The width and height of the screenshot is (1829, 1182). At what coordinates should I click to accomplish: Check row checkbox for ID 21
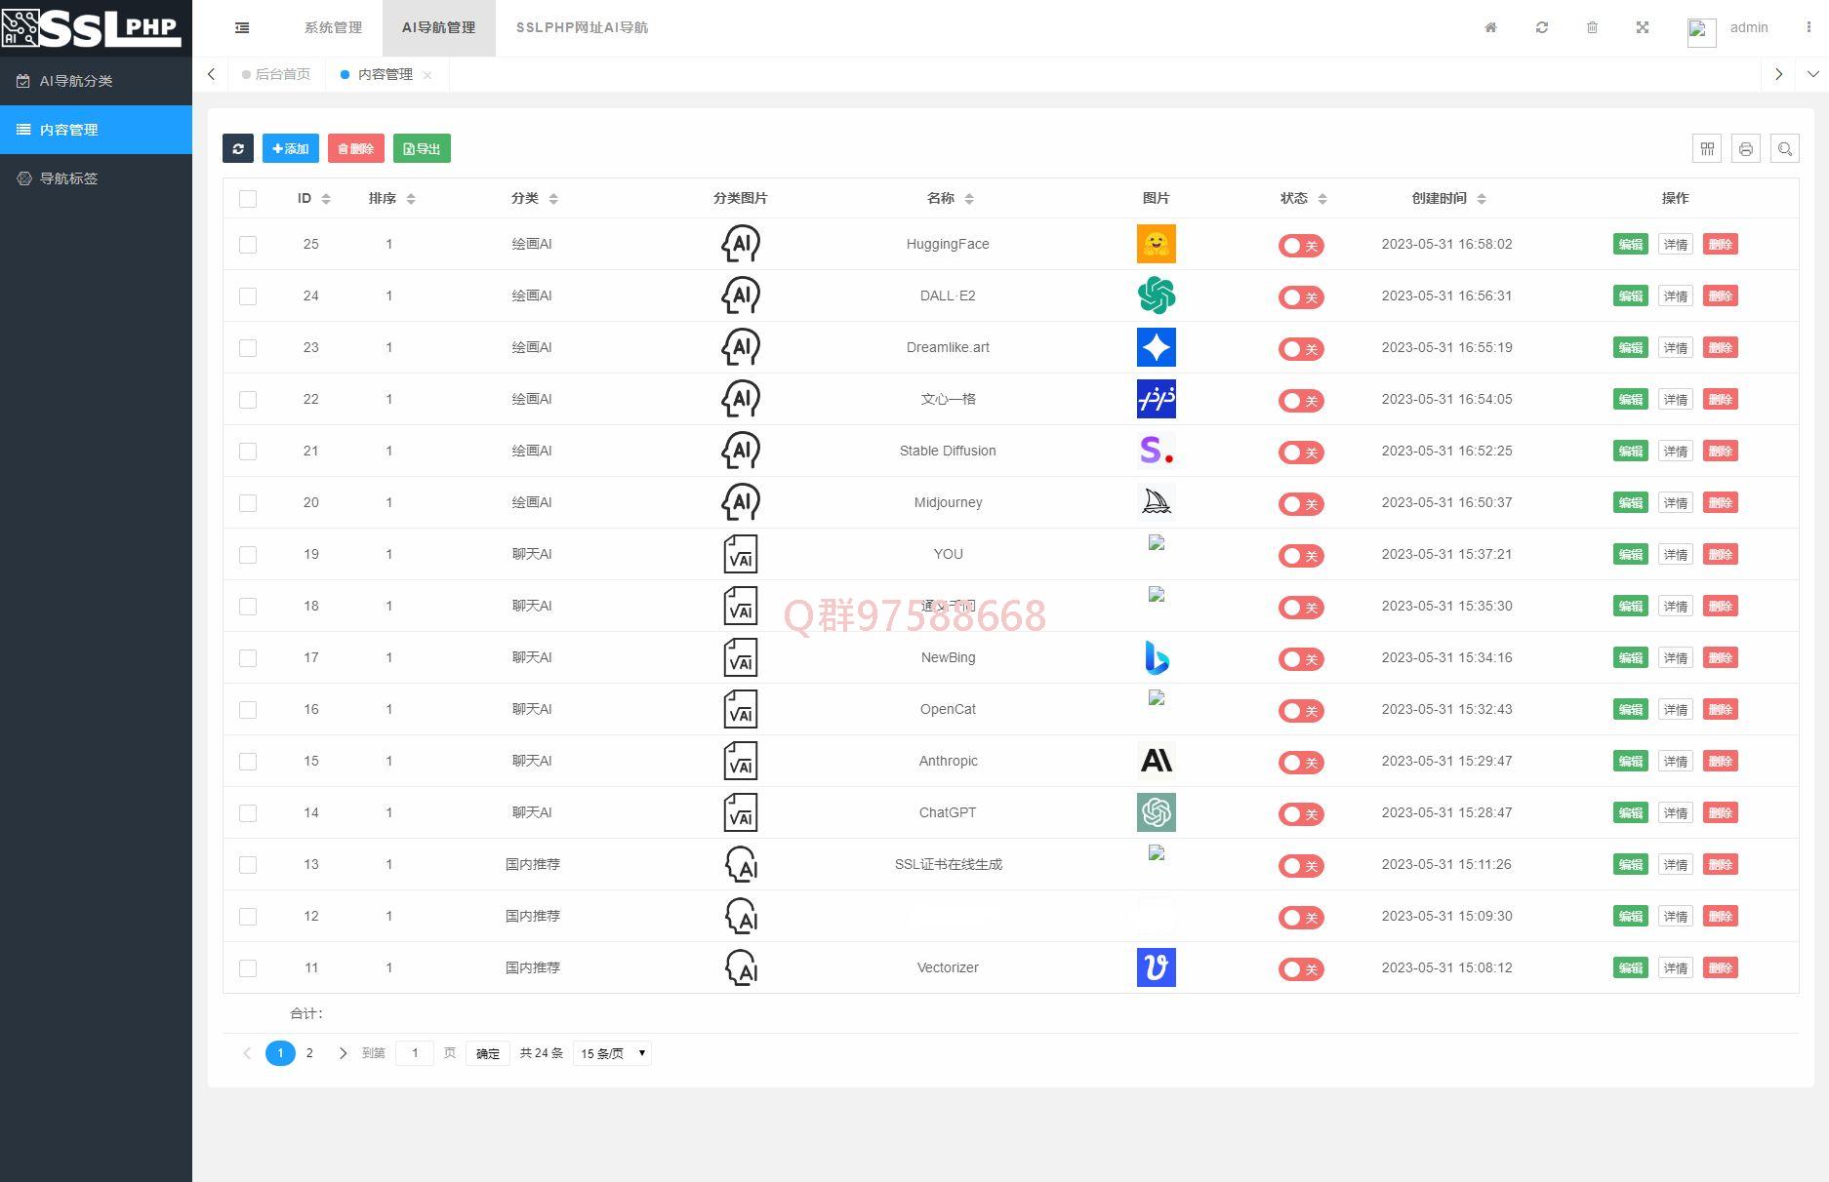pyautogui.click(x=248, y=452)
